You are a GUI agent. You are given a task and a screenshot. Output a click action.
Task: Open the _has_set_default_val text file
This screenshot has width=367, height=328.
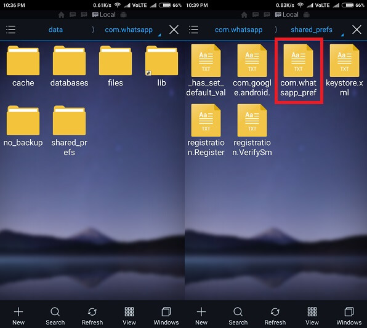click(x=206, y=70)
